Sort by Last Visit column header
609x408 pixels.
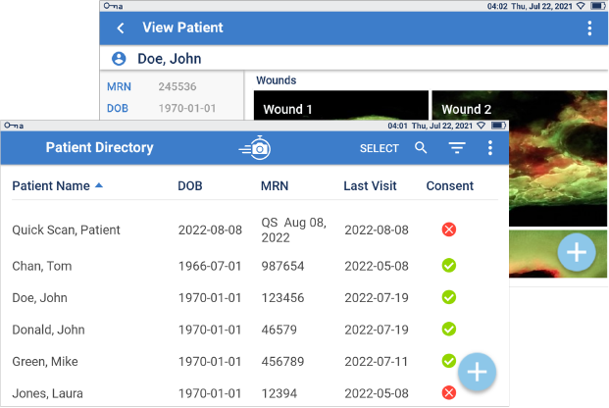tap(370, 185)
